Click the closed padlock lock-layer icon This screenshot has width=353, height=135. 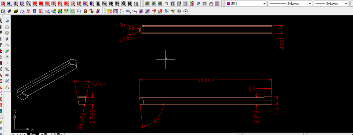85,11
